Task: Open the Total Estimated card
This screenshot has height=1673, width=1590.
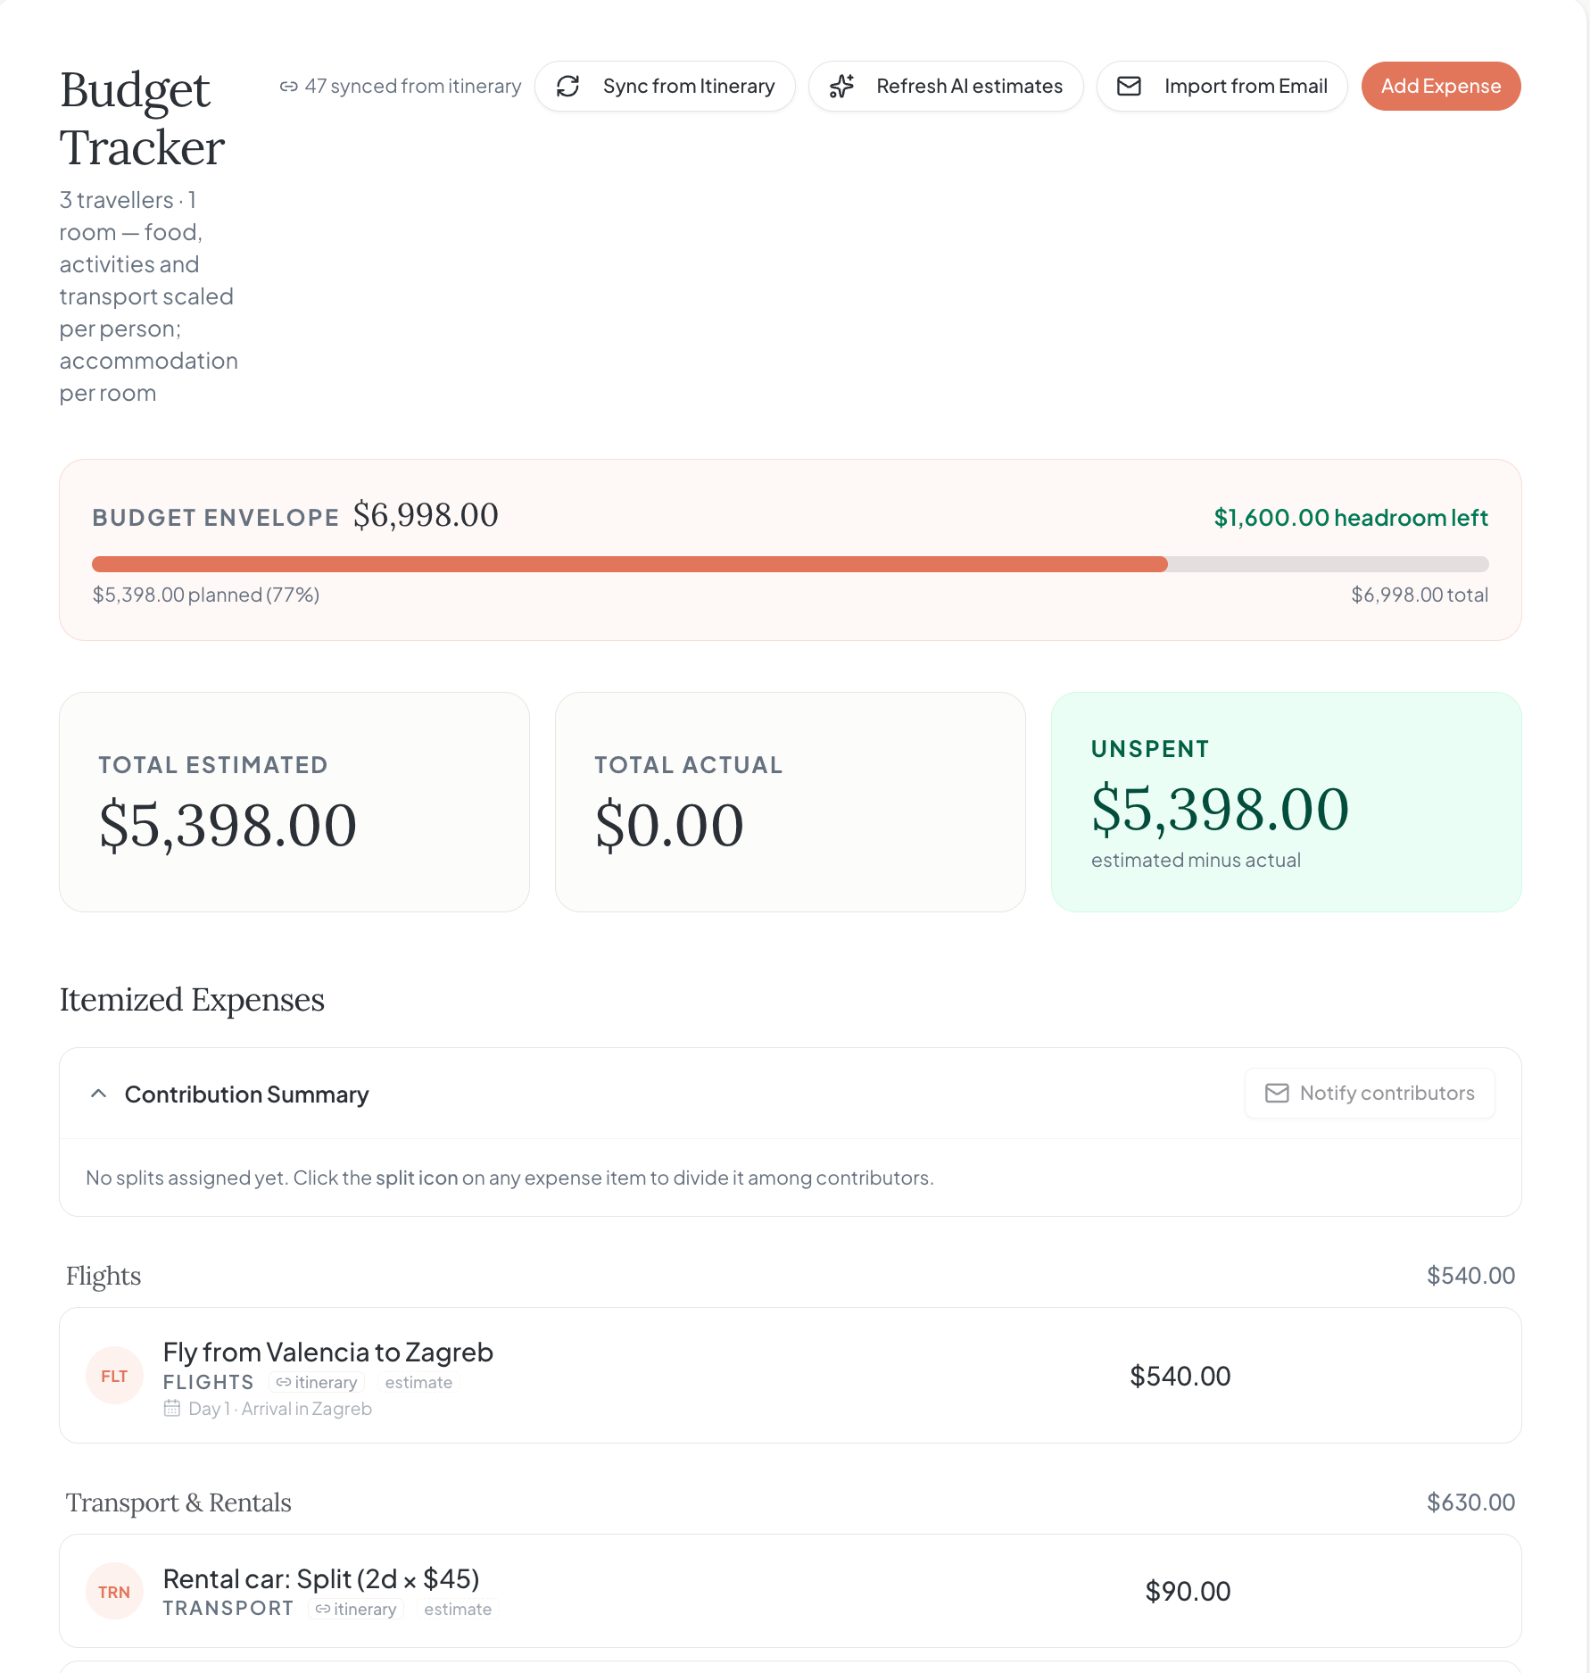Action: pyautogui.click(x=294, y=802)
